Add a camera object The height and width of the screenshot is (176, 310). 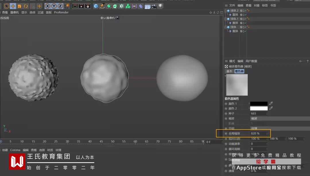pos(154,6)
